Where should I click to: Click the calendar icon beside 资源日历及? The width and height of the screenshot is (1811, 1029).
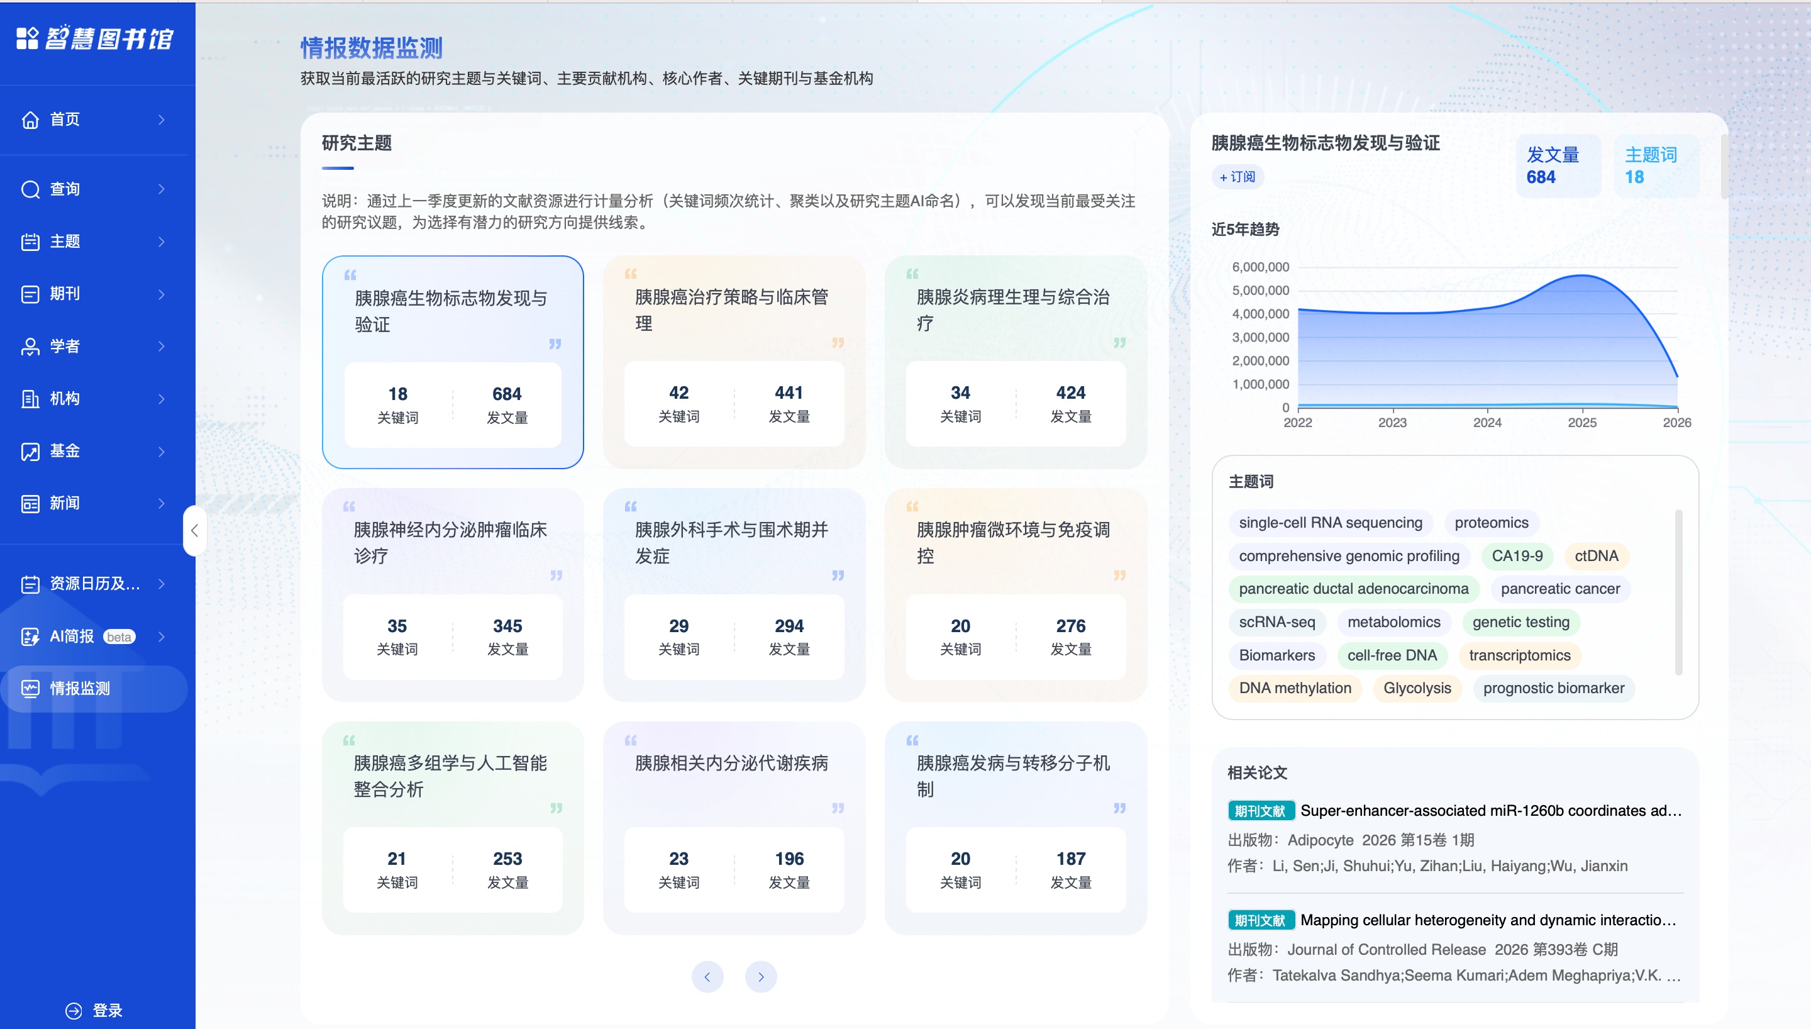(30, 584)
